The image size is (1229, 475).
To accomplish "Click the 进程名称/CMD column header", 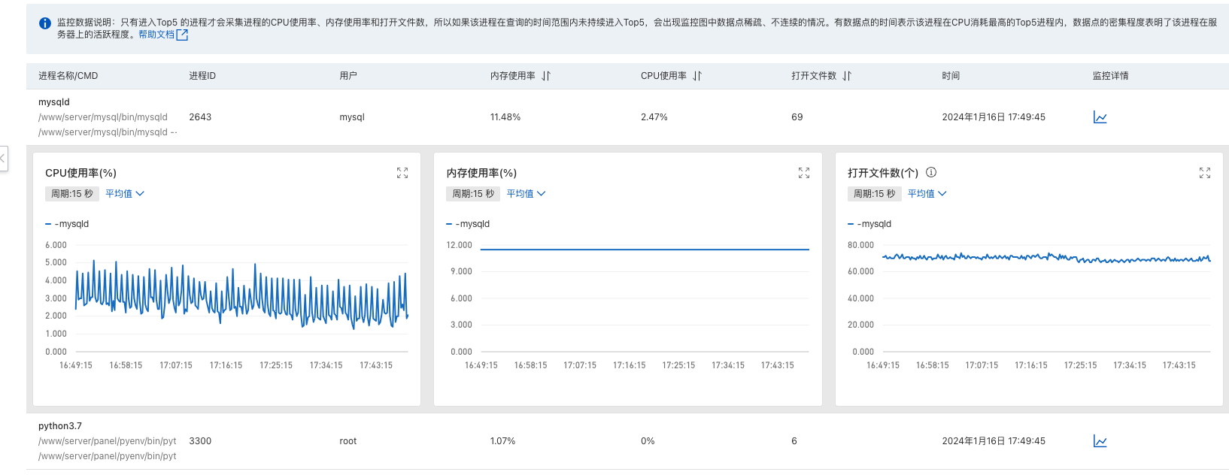I will [x=68, y=76].
